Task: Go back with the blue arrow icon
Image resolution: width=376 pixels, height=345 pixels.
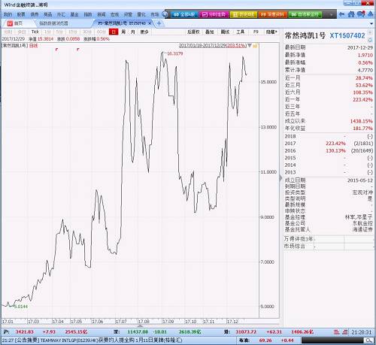Action: (341, 14)
